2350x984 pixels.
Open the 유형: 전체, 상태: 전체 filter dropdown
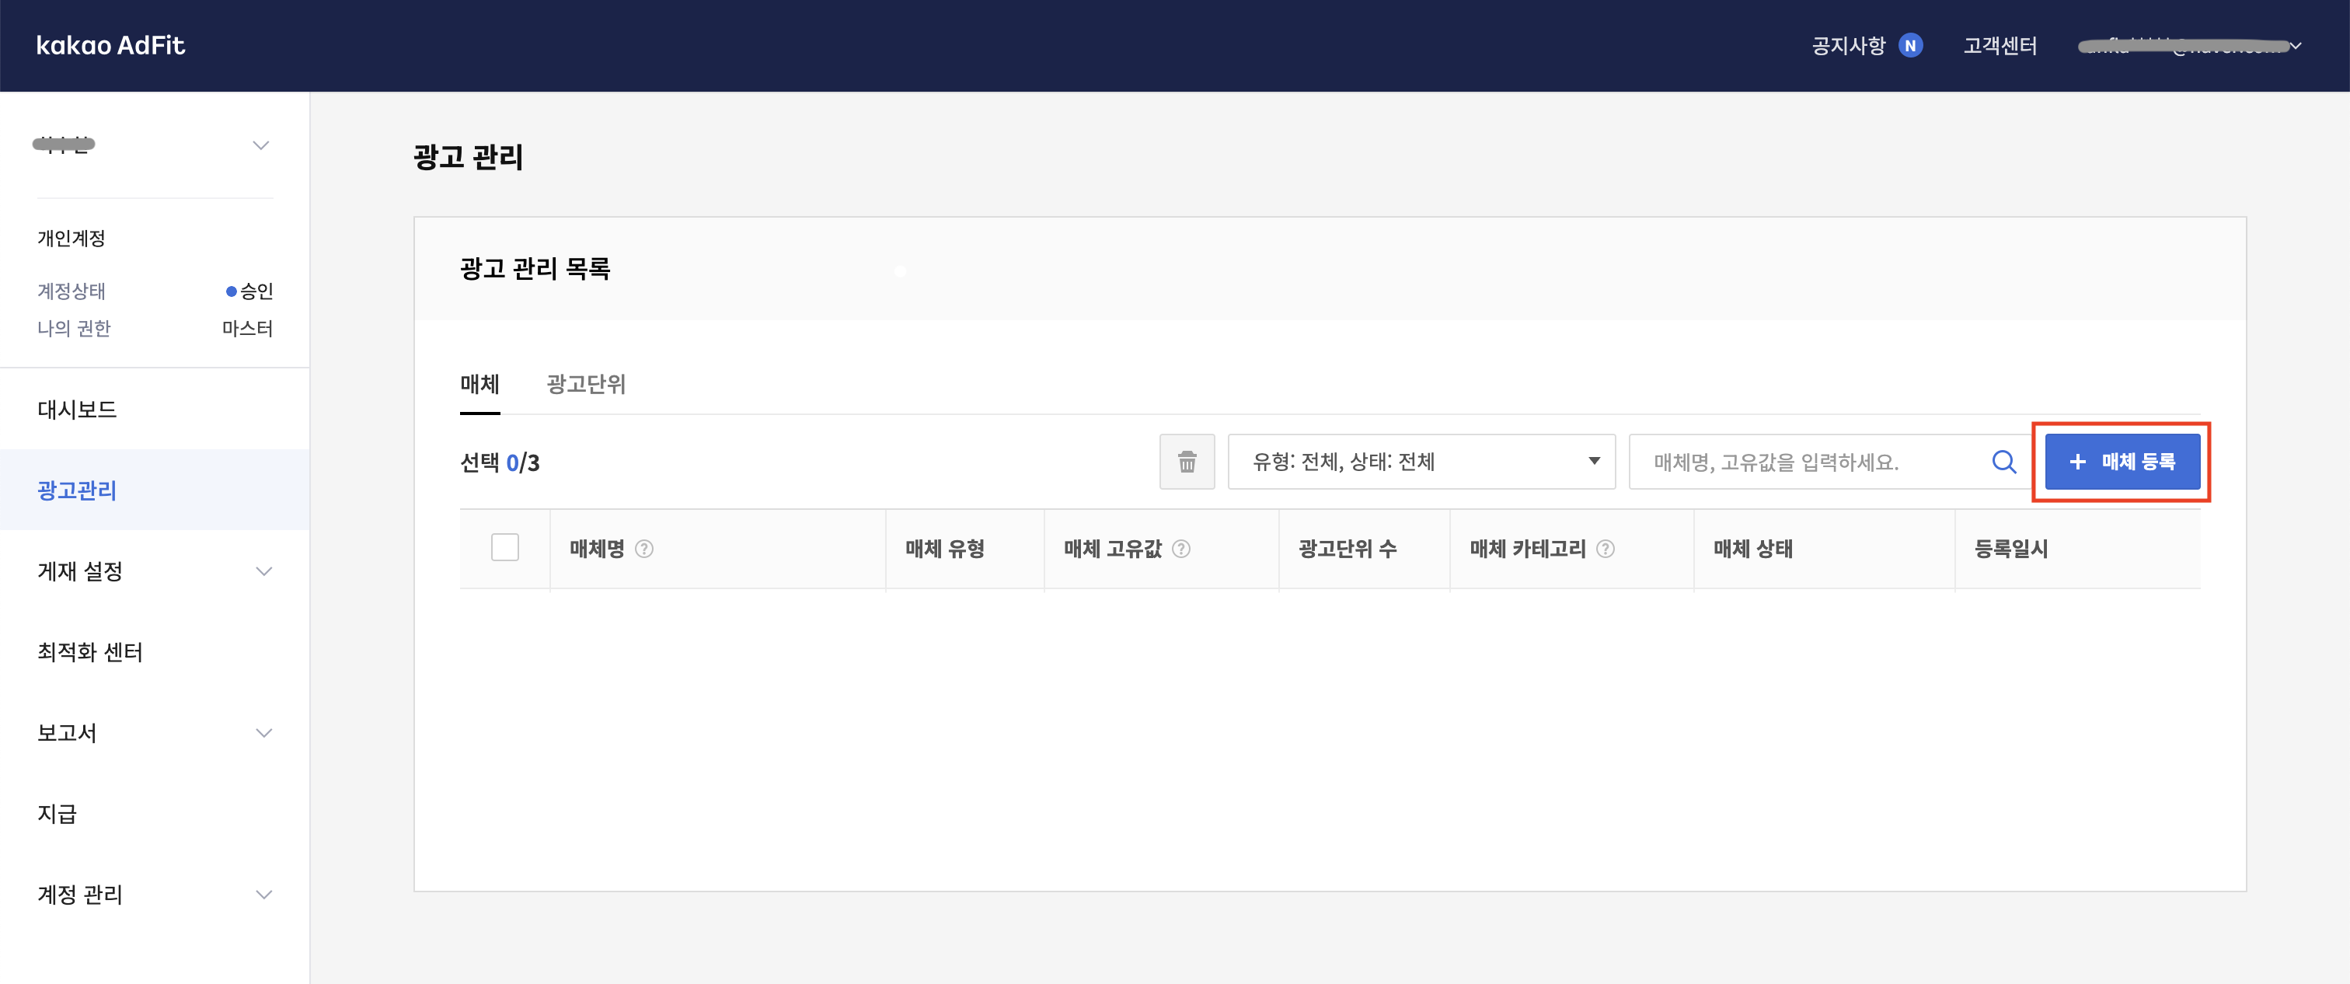click(x=1421, y=462)
